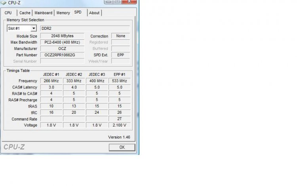Screen dimensions: 297x186
Task: Click the JEDEC #2 column header
Action: click(74, 75)
